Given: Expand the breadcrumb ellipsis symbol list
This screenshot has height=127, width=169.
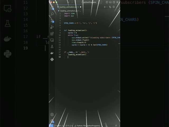Looking at the screenshot, I should click(x=80, y=11).
